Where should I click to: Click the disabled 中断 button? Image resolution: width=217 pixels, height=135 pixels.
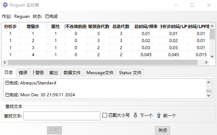pos(54,130)
